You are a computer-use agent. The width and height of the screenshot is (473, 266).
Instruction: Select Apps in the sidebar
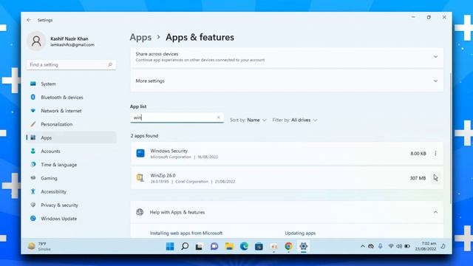click(x=71, y=137)
